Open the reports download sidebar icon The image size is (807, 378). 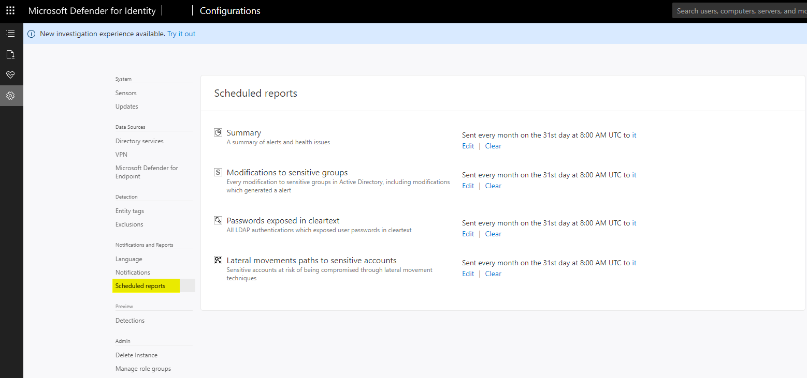click(x=10, y=54)
